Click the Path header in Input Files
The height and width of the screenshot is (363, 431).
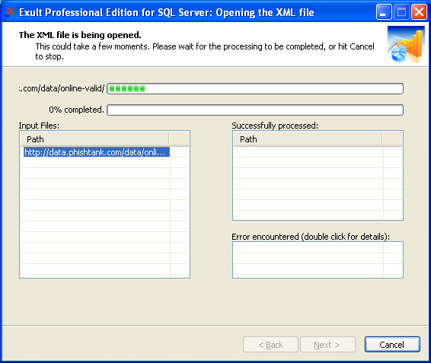[95, 139]
